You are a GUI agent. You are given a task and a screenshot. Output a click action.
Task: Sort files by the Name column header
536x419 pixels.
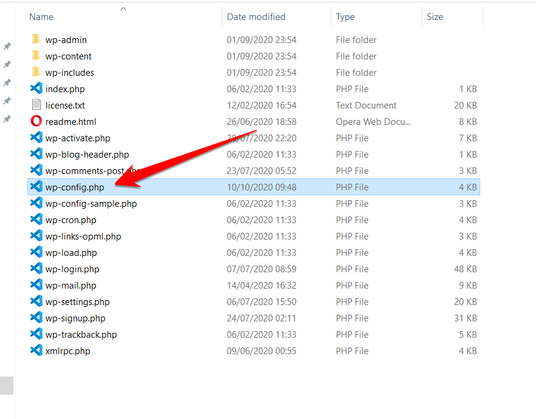coord(41,17)
